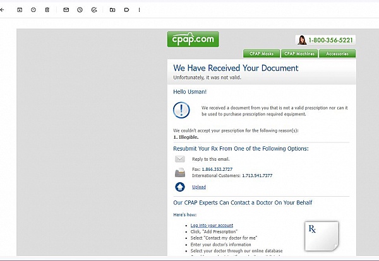Click the Rx prescription note image
Viewport: 379px width, 261px height.
tap(321, 236)
